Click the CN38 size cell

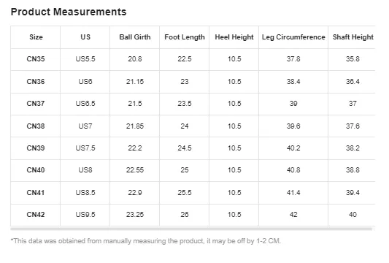(x=36, y=126)
